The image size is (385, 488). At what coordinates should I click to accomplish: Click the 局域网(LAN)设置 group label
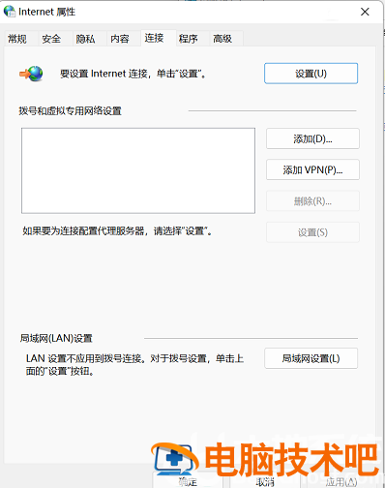coord(56,338)
